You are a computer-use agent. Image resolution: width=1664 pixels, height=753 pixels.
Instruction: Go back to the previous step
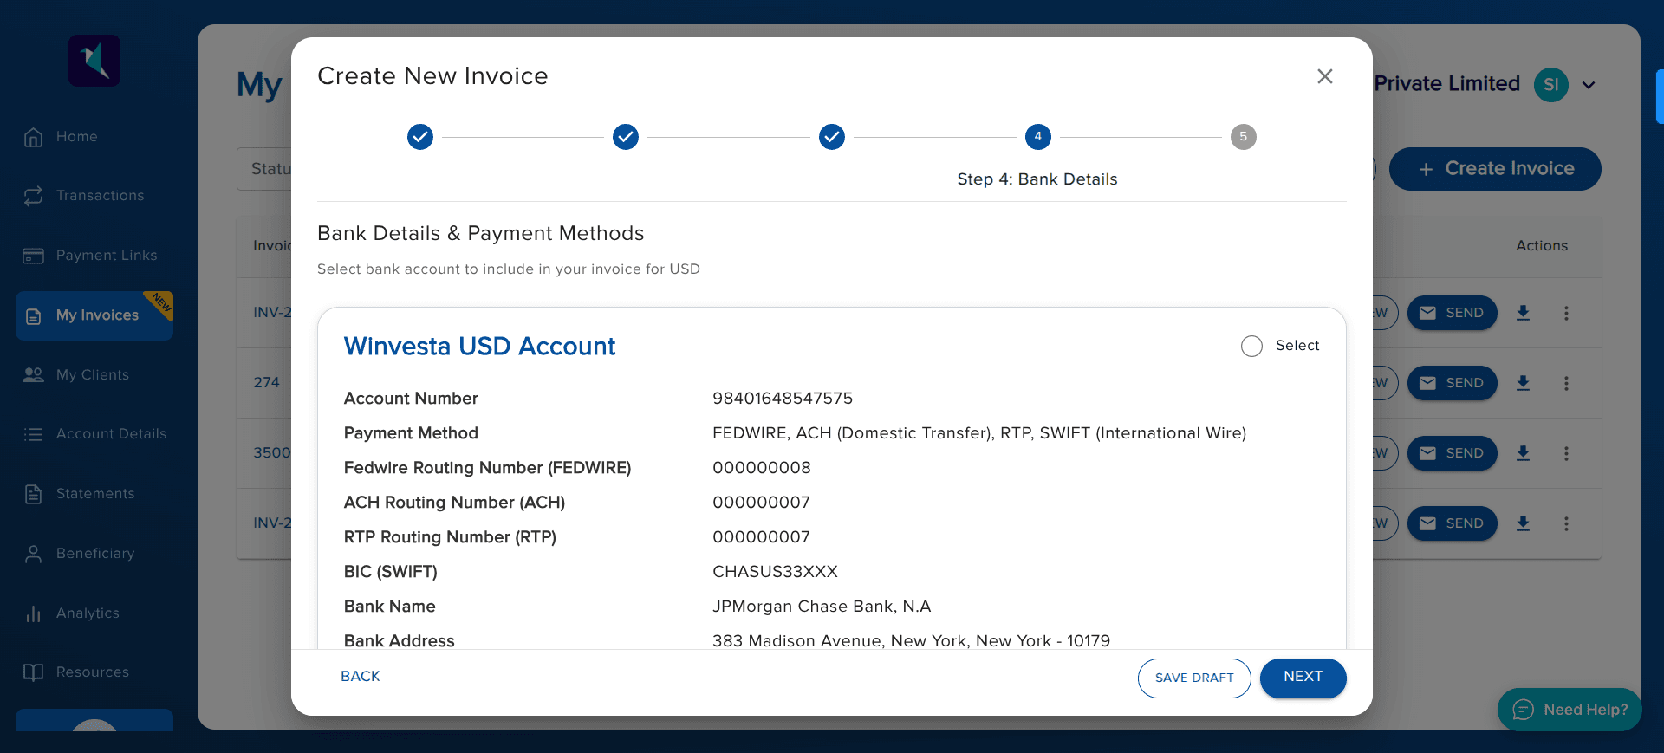coord(361,677)
